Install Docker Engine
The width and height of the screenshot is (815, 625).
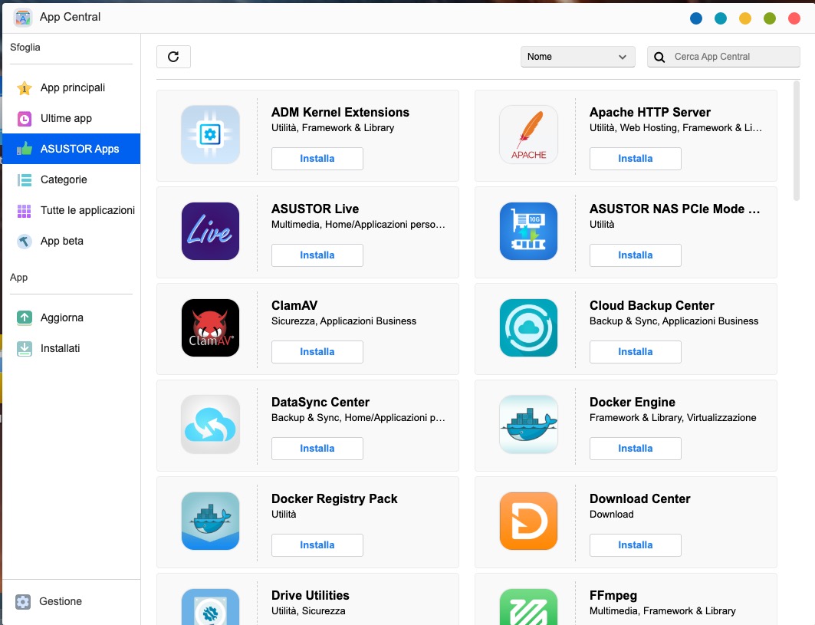(x=635, y=449)
